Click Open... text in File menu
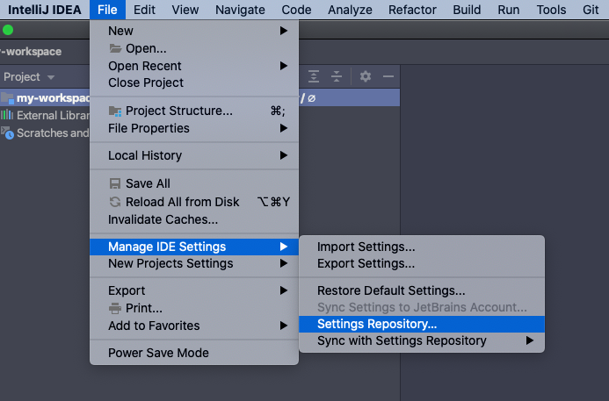The width and height of the screenshot is (609, 401). pyautogui.click(x=146, y=48)
